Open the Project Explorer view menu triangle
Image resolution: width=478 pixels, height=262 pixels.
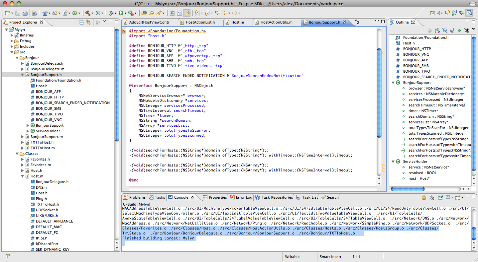[104, 21]
